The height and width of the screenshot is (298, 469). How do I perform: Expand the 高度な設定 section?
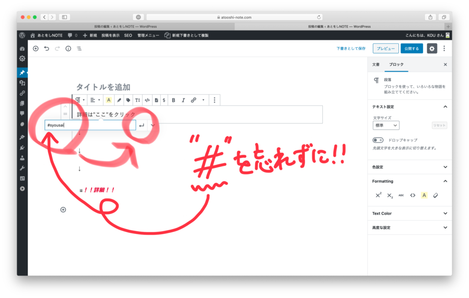pyautogui.click(x=409, y=228)
